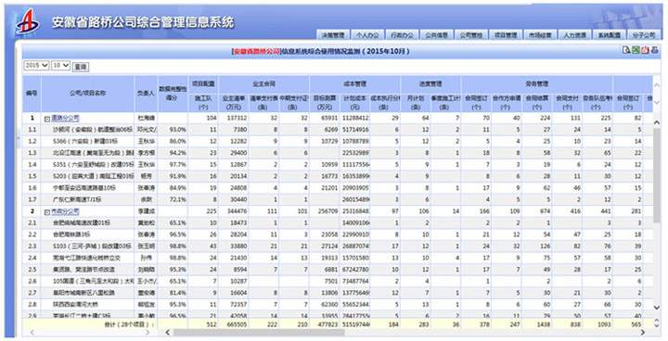Click the 编号 column header
The image size is (668, 341).
coord(32,94)
